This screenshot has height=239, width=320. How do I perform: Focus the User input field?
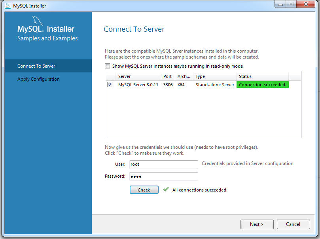[x=164, y=165]
